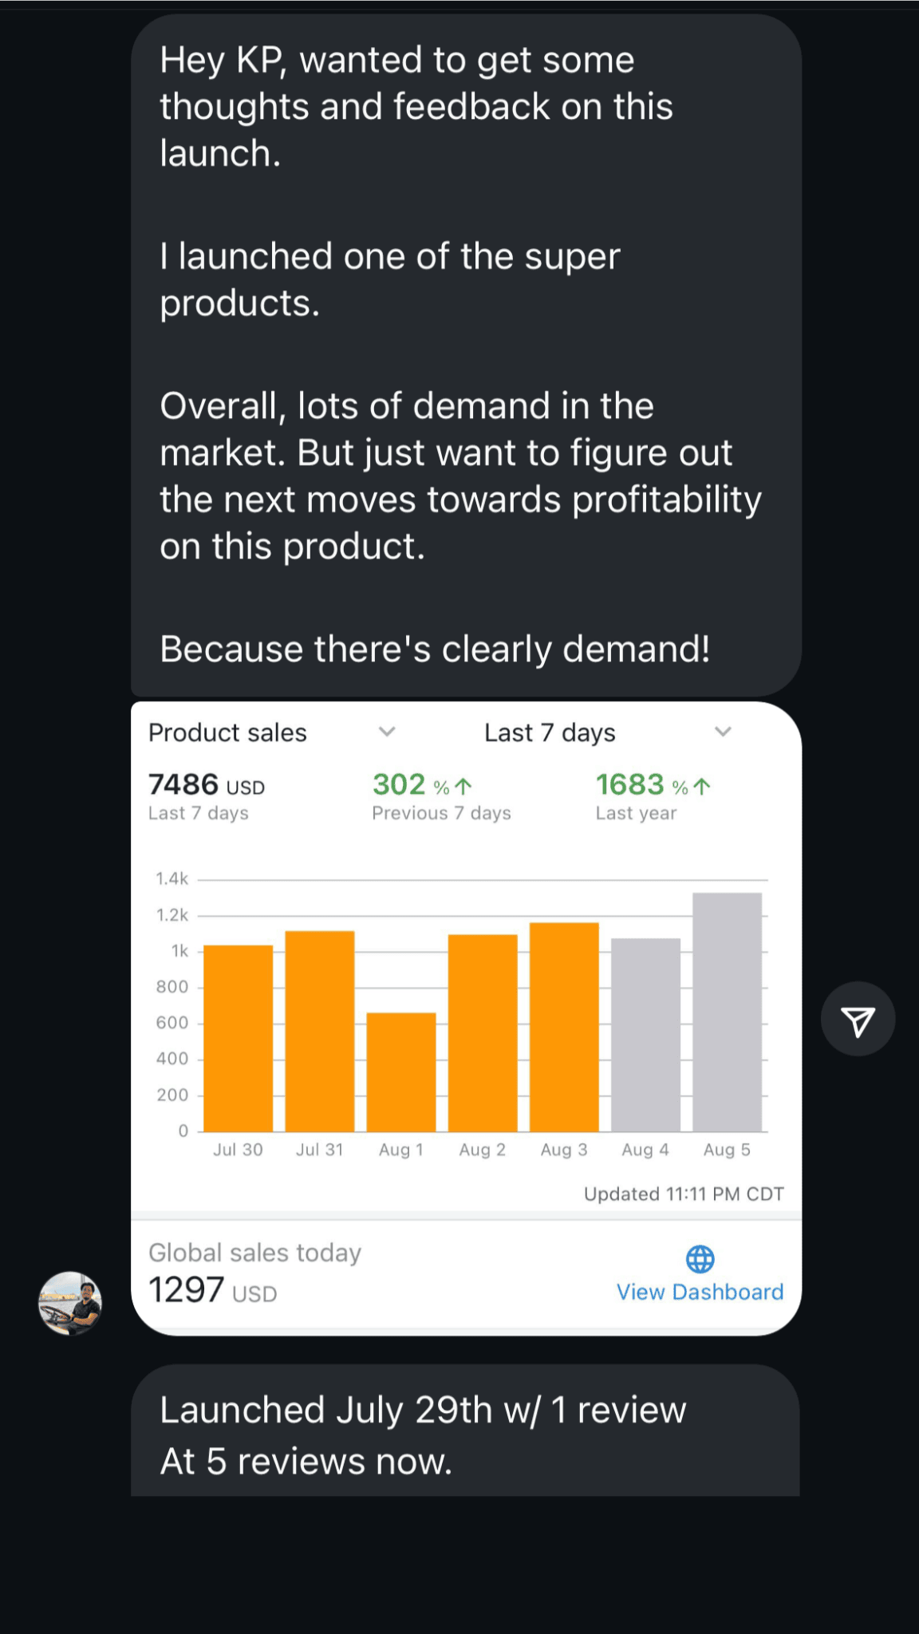Select the Jul 31 sales bar
Image resolution: width=919 pixels, height=1634 pixels.
(319, 1031)
